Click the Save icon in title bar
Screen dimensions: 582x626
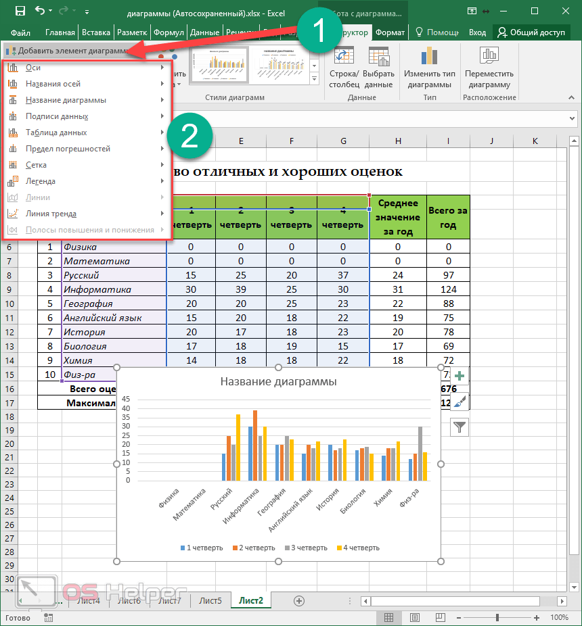pyautogui.click(x=20, y=11)
